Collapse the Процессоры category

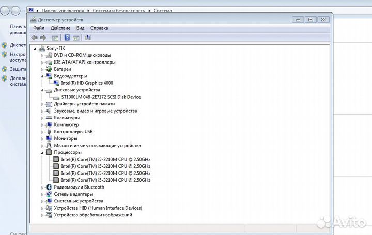coord(42,152)
